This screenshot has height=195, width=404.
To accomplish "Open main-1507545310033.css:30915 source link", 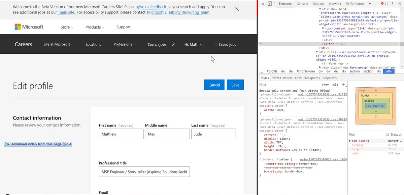I will point(322,119).
